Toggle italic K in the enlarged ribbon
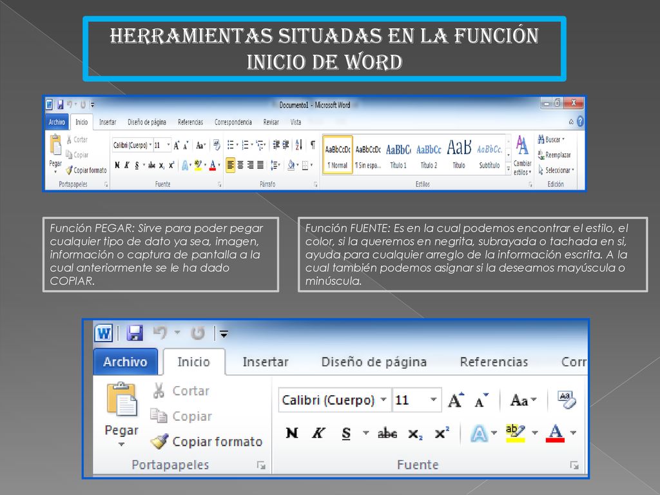Viewport: 660px width, 495px height. click(x=318, y=433)
